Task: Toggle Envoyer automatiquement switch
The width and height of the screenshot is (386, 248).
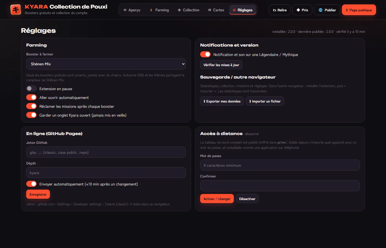Action: 31,184
